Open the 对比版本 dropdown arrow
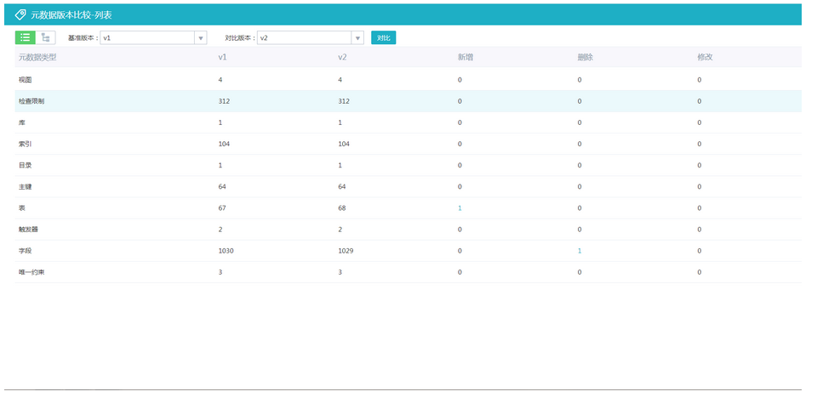 [x=357, y=38]
